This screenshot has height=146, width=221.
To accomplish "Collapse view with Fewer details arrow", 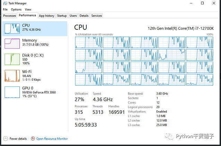I will (6, 139).
